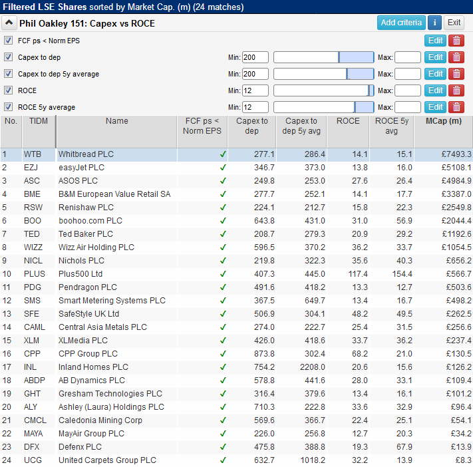This screenshot has height=467, width=473.
Task: Edit the ROCE criterion
Action: 435,90
